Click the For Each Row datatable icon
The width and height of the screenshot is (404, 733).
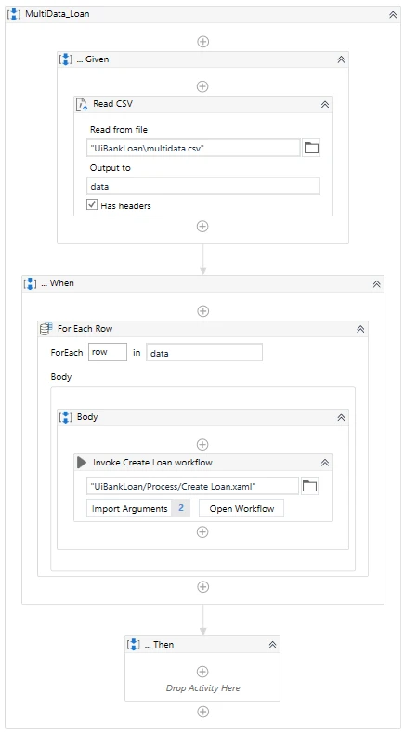[x=46, y=329]
